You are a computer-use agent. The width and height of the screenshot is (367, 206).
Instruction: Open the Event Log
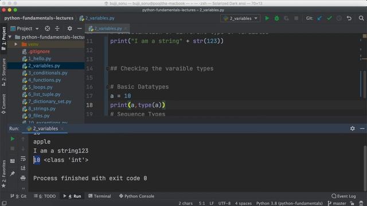click(x=343, y=196)
